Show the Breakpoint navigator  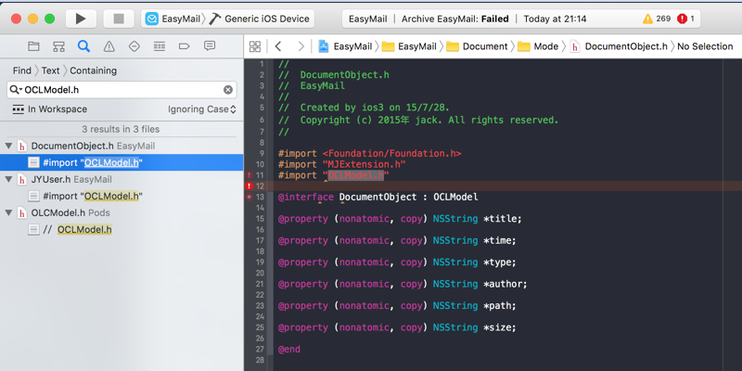pyautogui.click(x=185, y=45)
